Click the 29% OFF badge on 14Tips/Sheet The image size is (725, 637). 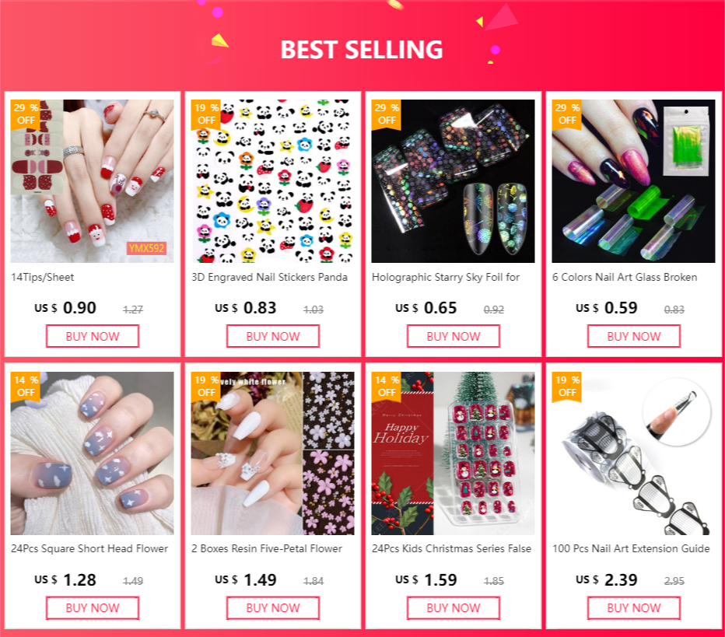[x=26, y=114]
